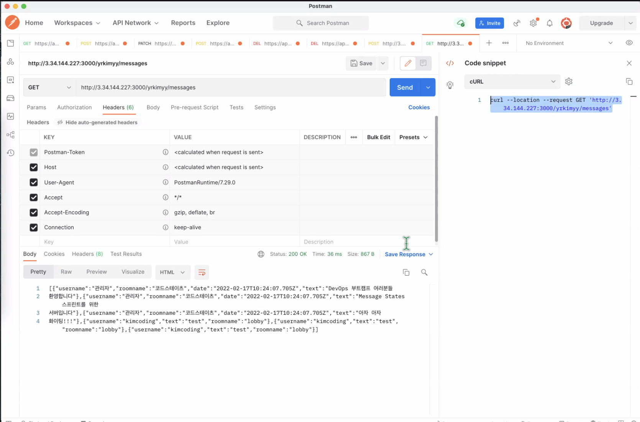The width and height of the screenshot is (640, 422).
Task: Open the request comments icon
Action: 423,63
